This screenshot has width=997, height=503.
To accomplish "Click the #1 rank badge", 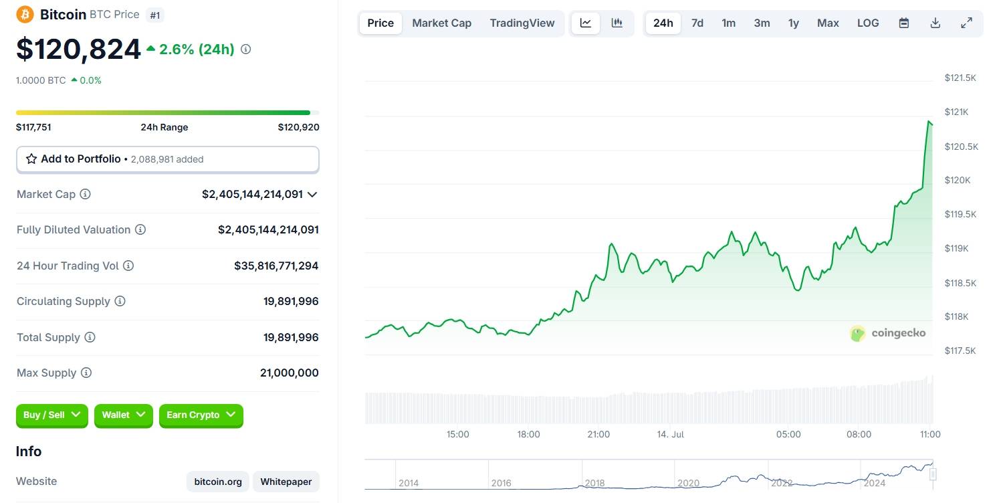I will pyautogui.click(x=154, y=15).
